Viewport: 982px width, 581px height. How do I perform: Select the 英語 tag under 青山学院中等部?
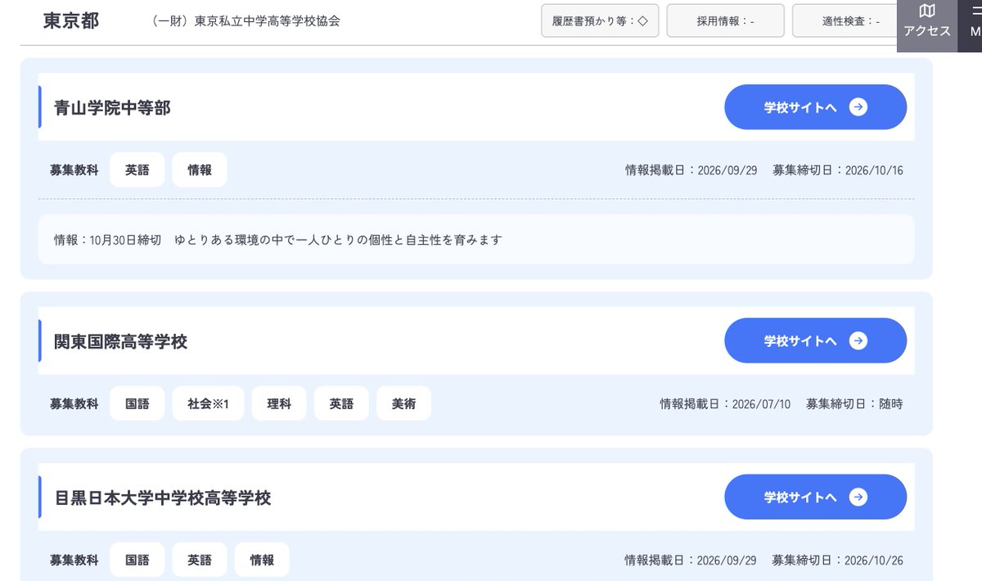pos(137,170)
